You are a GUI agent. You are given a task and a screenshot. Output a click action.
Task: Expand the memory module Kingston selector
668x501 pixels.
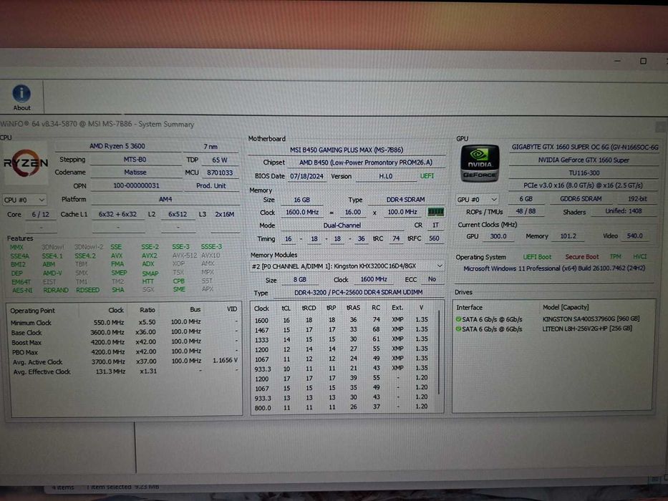[x=347, y=266]
